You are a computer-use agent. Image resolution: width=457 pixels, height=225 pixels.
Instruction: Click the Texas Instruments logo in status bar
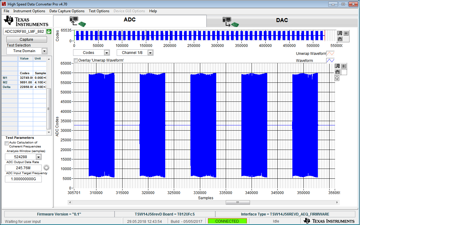[x=329, y=221]
